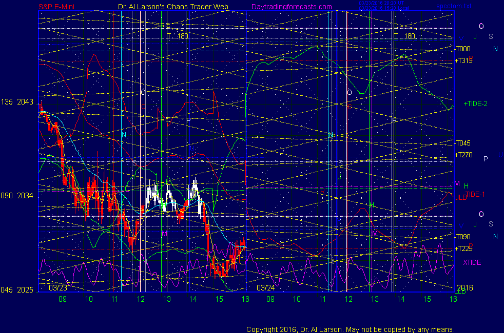Click the magenta 'Daytradingforecasts.com' title text
This screenshot has height=333, width=504.
click(x=292, y=7)
